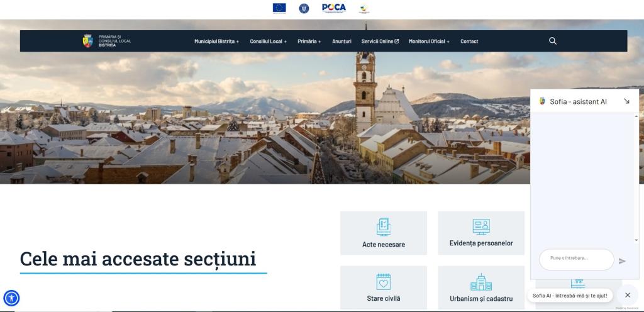Image resolution: width=644 pixels, height=312 pixels.
Task: Expand the Municipiul Bistrița menu
Action: (x=216, y=42)
